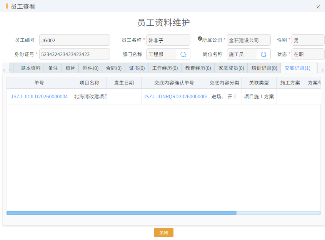325x240 pixels.
Task: Click the 员工编号 field JG002
Action: click(x=75, y=40)
